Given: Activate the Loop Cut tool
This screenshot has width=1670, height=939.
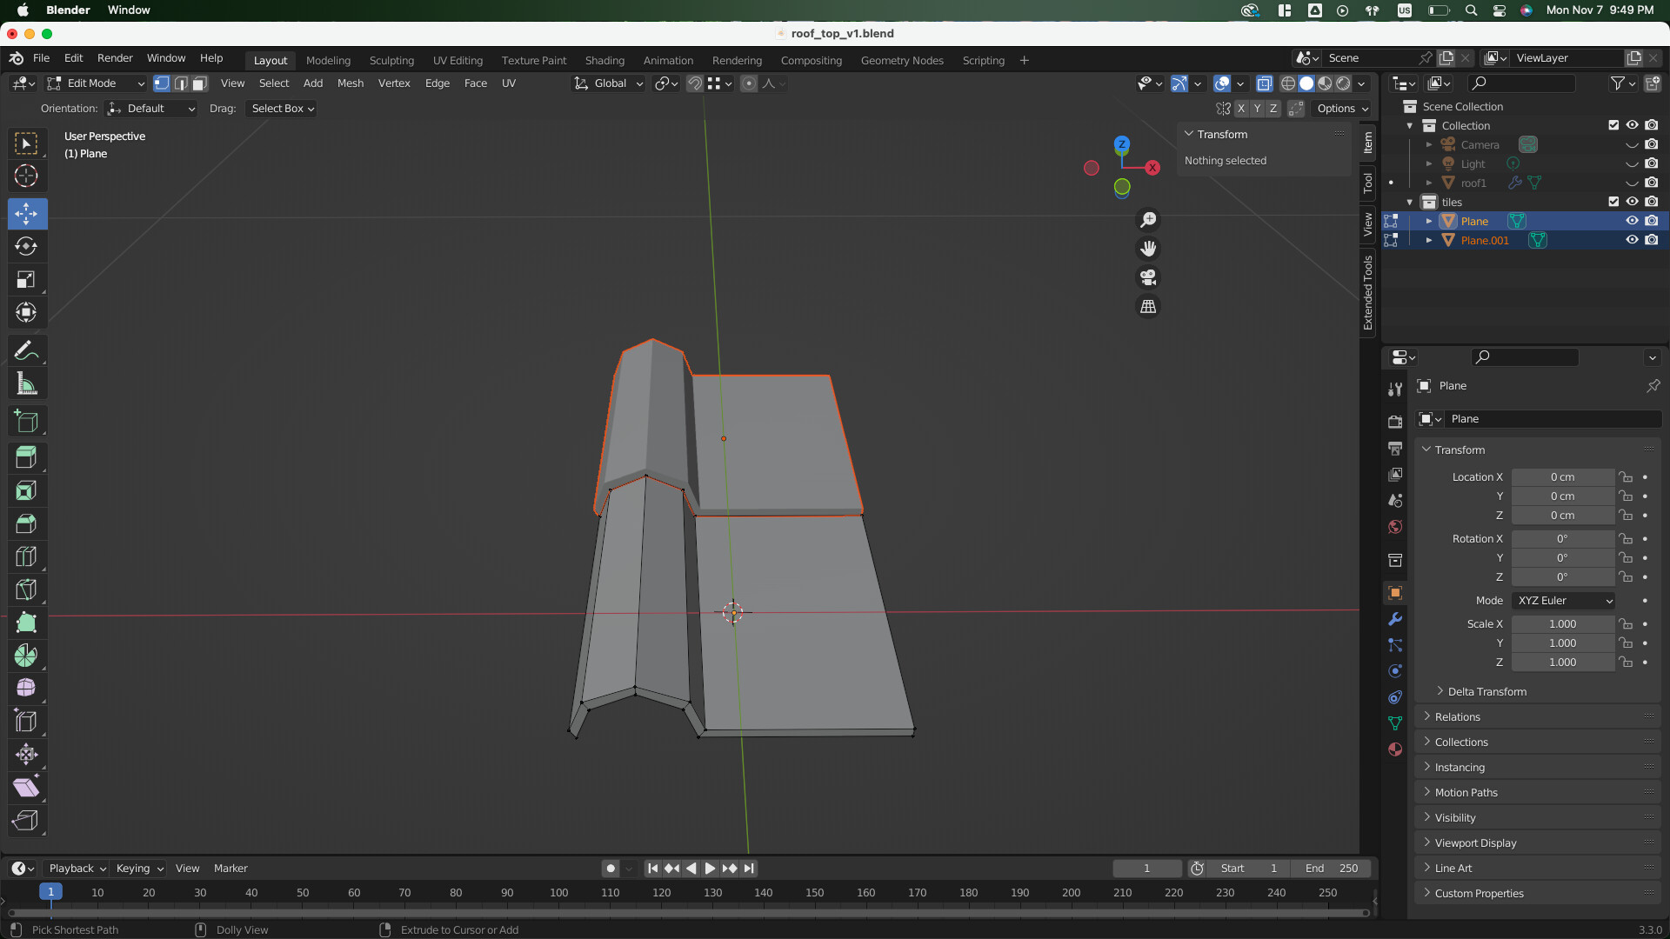Looking at the screenshot, I should click(26, 556).
